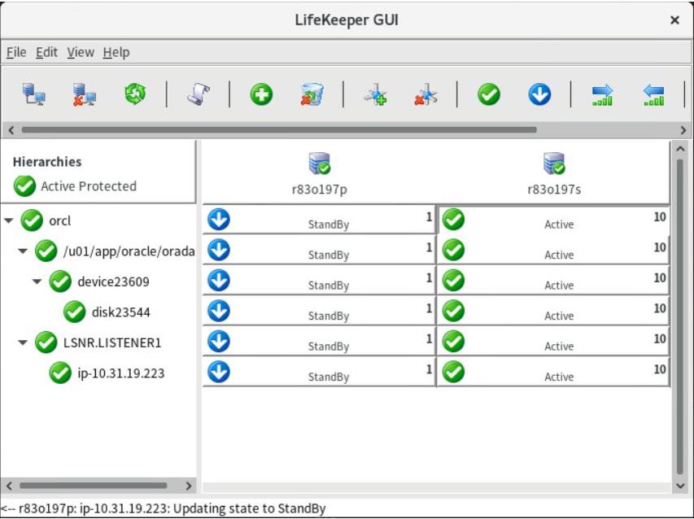The width and height of the screenshot is (694, 519).
Task: Select the disk23544 resource
Action: pyautogui.click(x=121, y=312)
